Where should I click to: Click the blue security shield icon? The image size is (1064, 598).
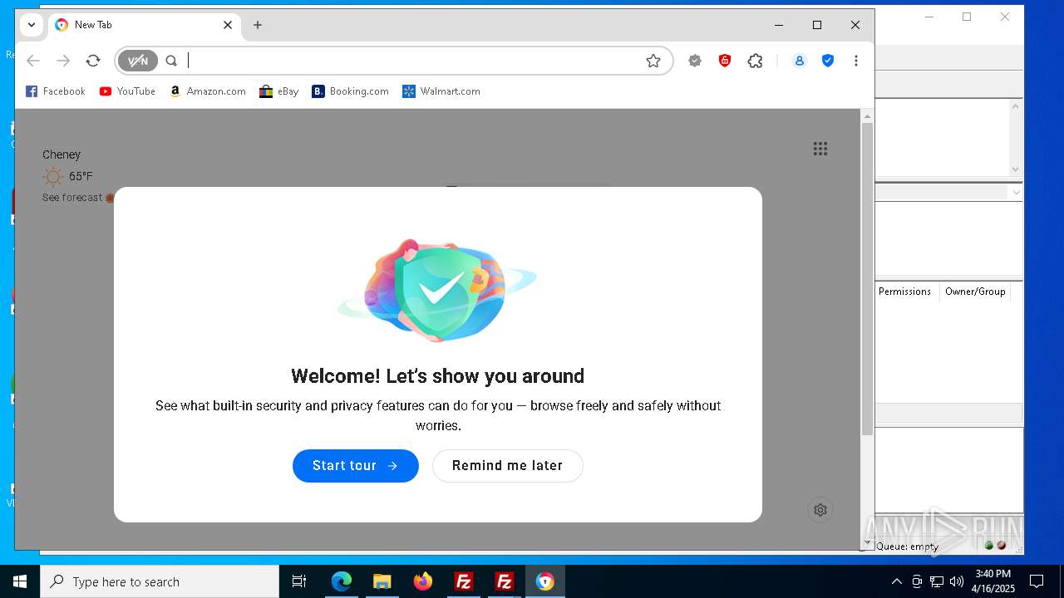[828, 61]
